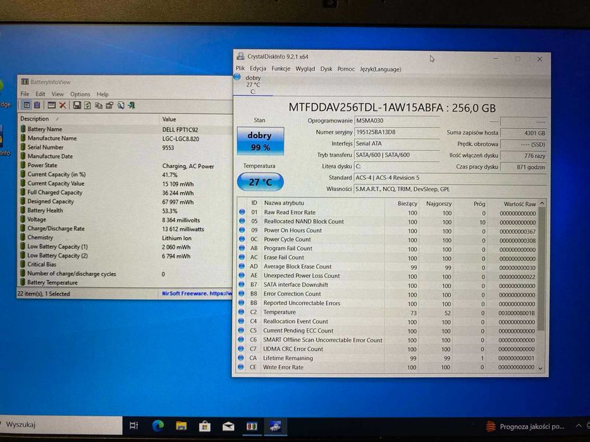Select Show Battery Information toolbar icon
The height and width of the screenshot is (442, 590).
click(27, 105)
